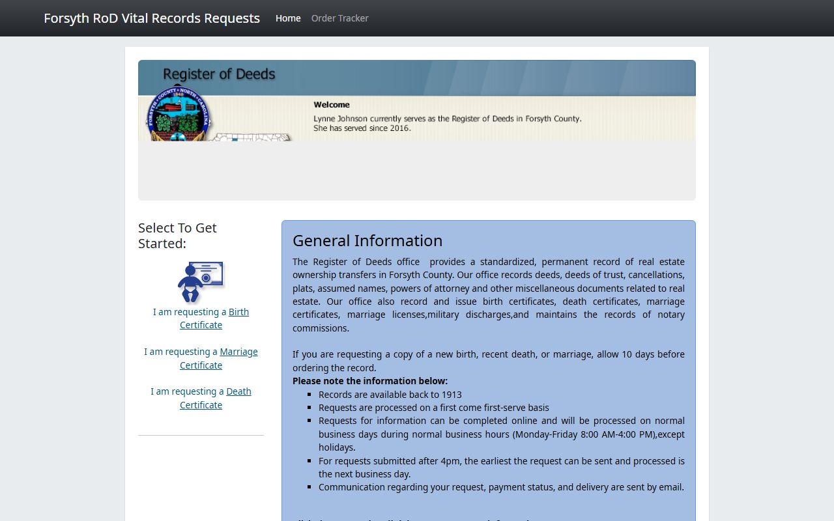Click 'Communication regarding your request' bullet

pos(501,487)
